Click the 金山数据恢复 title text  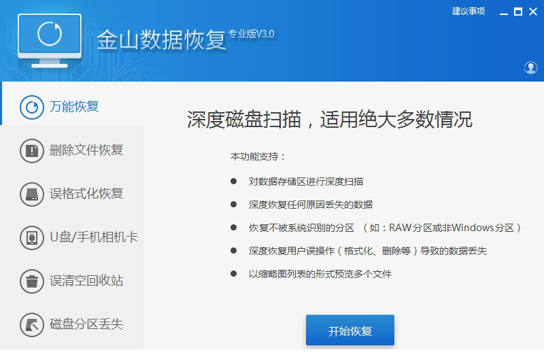coord(162,40)
